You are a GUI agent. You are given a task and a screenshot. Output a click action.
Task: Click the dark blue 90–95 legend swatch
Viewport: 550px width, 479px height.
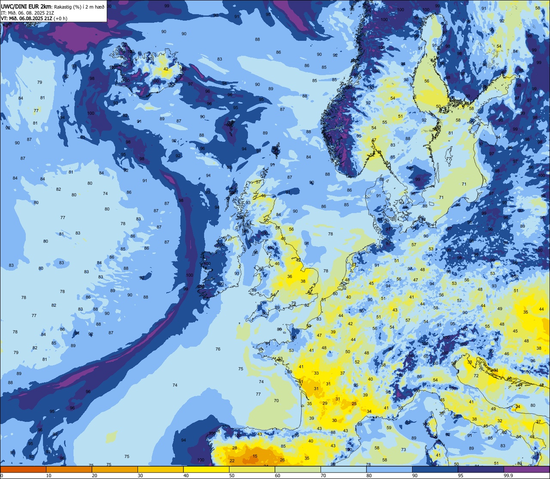tap(435, 469)
